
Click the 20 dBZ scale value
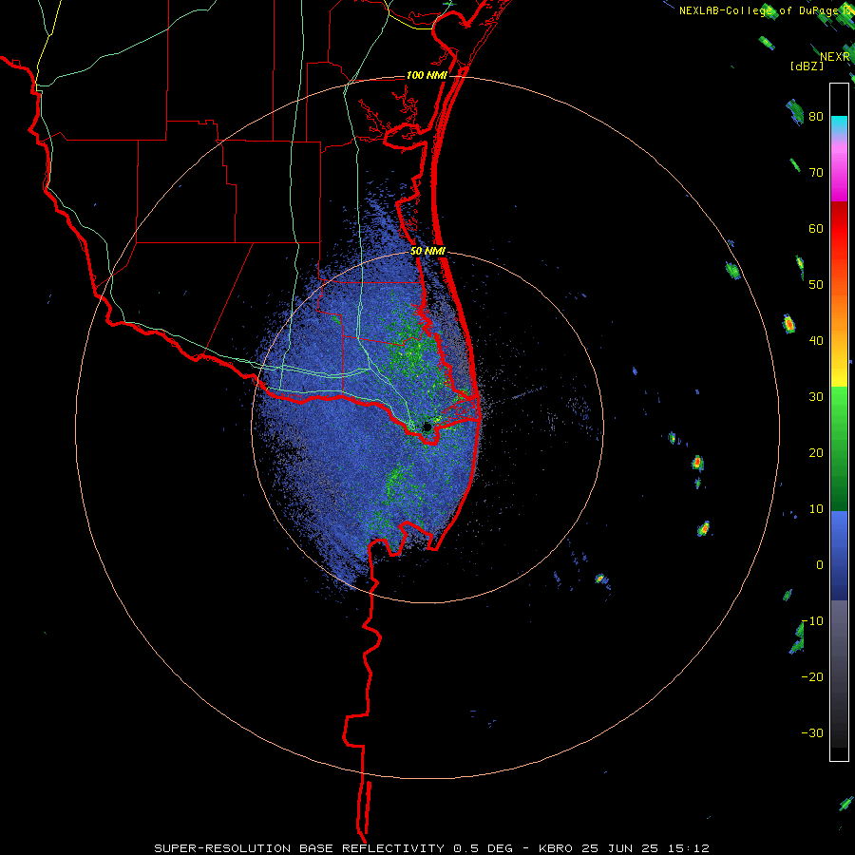click(816, 453)
